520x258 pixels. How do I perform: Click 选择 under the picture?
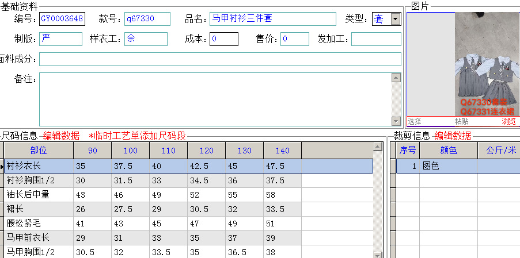[x=415, y=121]
